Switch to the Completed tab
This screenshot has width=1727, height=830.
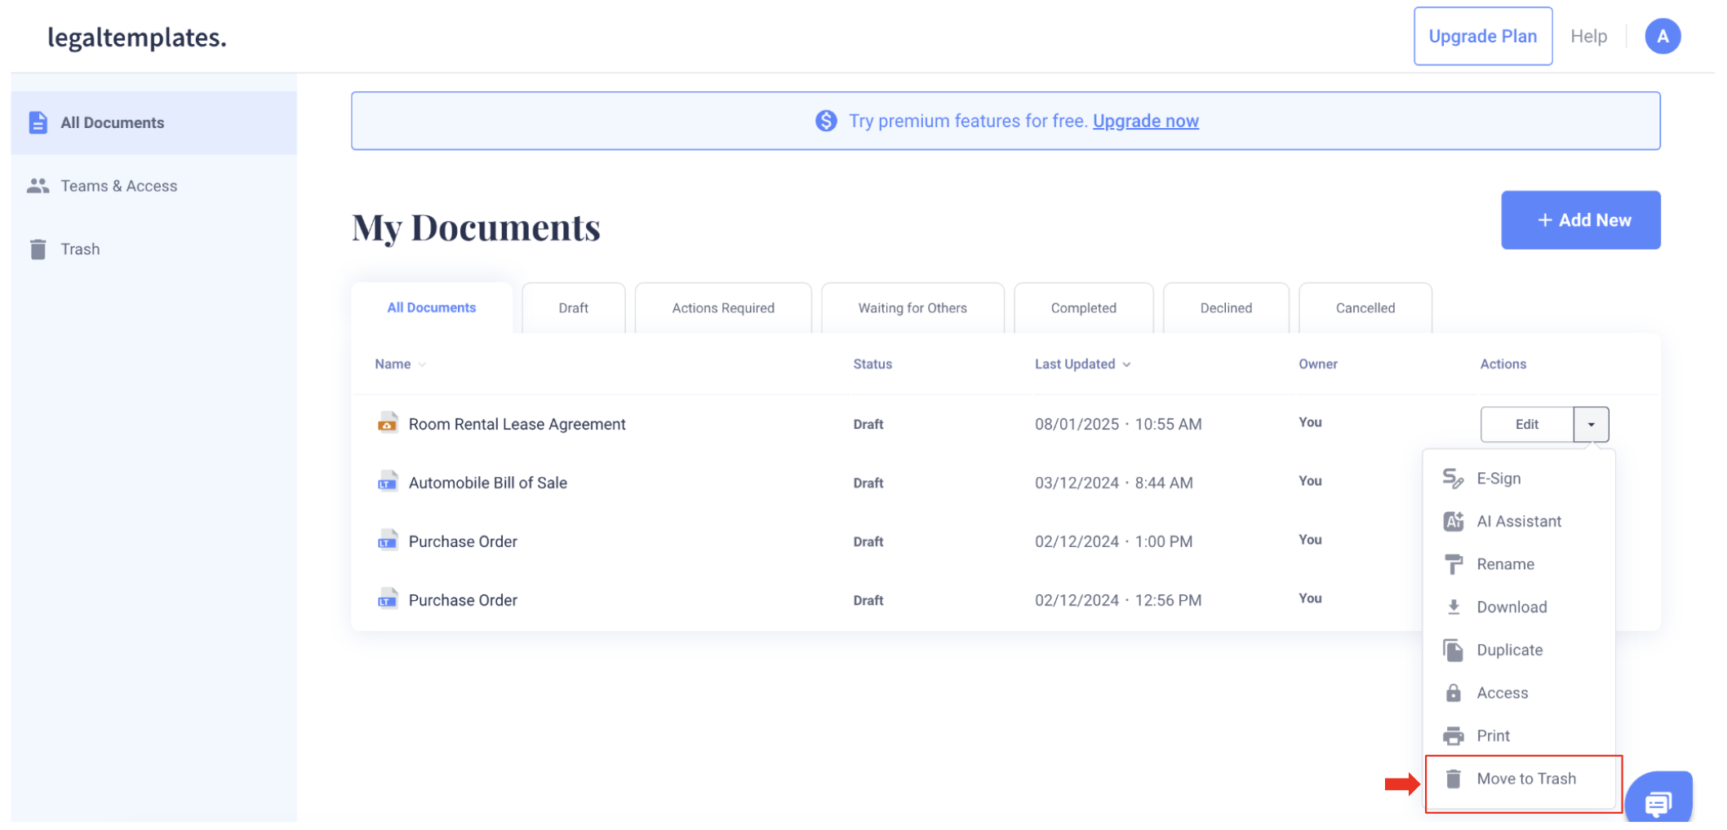(1083, 307)
